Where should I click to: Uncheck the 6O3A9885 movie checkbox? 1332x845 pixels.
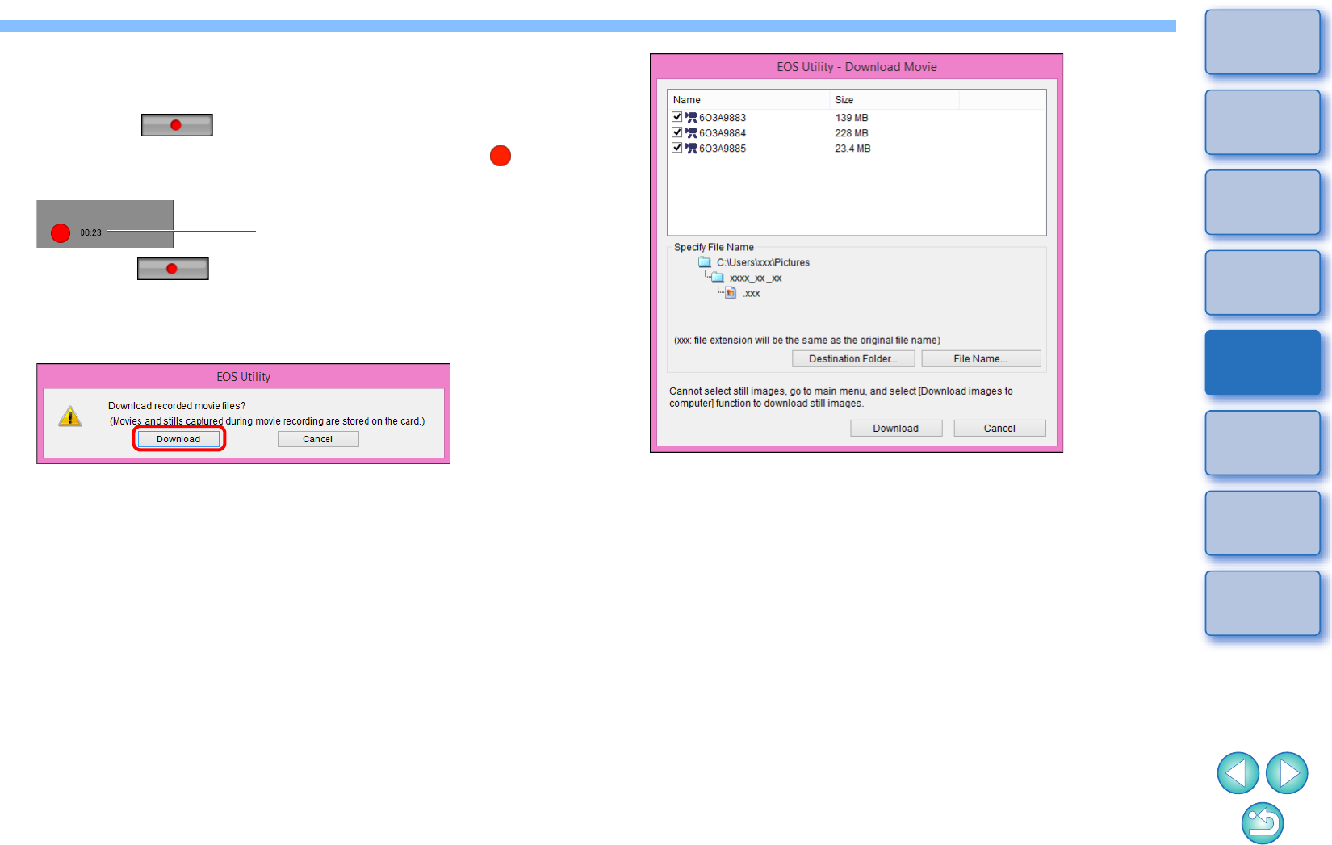pos(677,148)
